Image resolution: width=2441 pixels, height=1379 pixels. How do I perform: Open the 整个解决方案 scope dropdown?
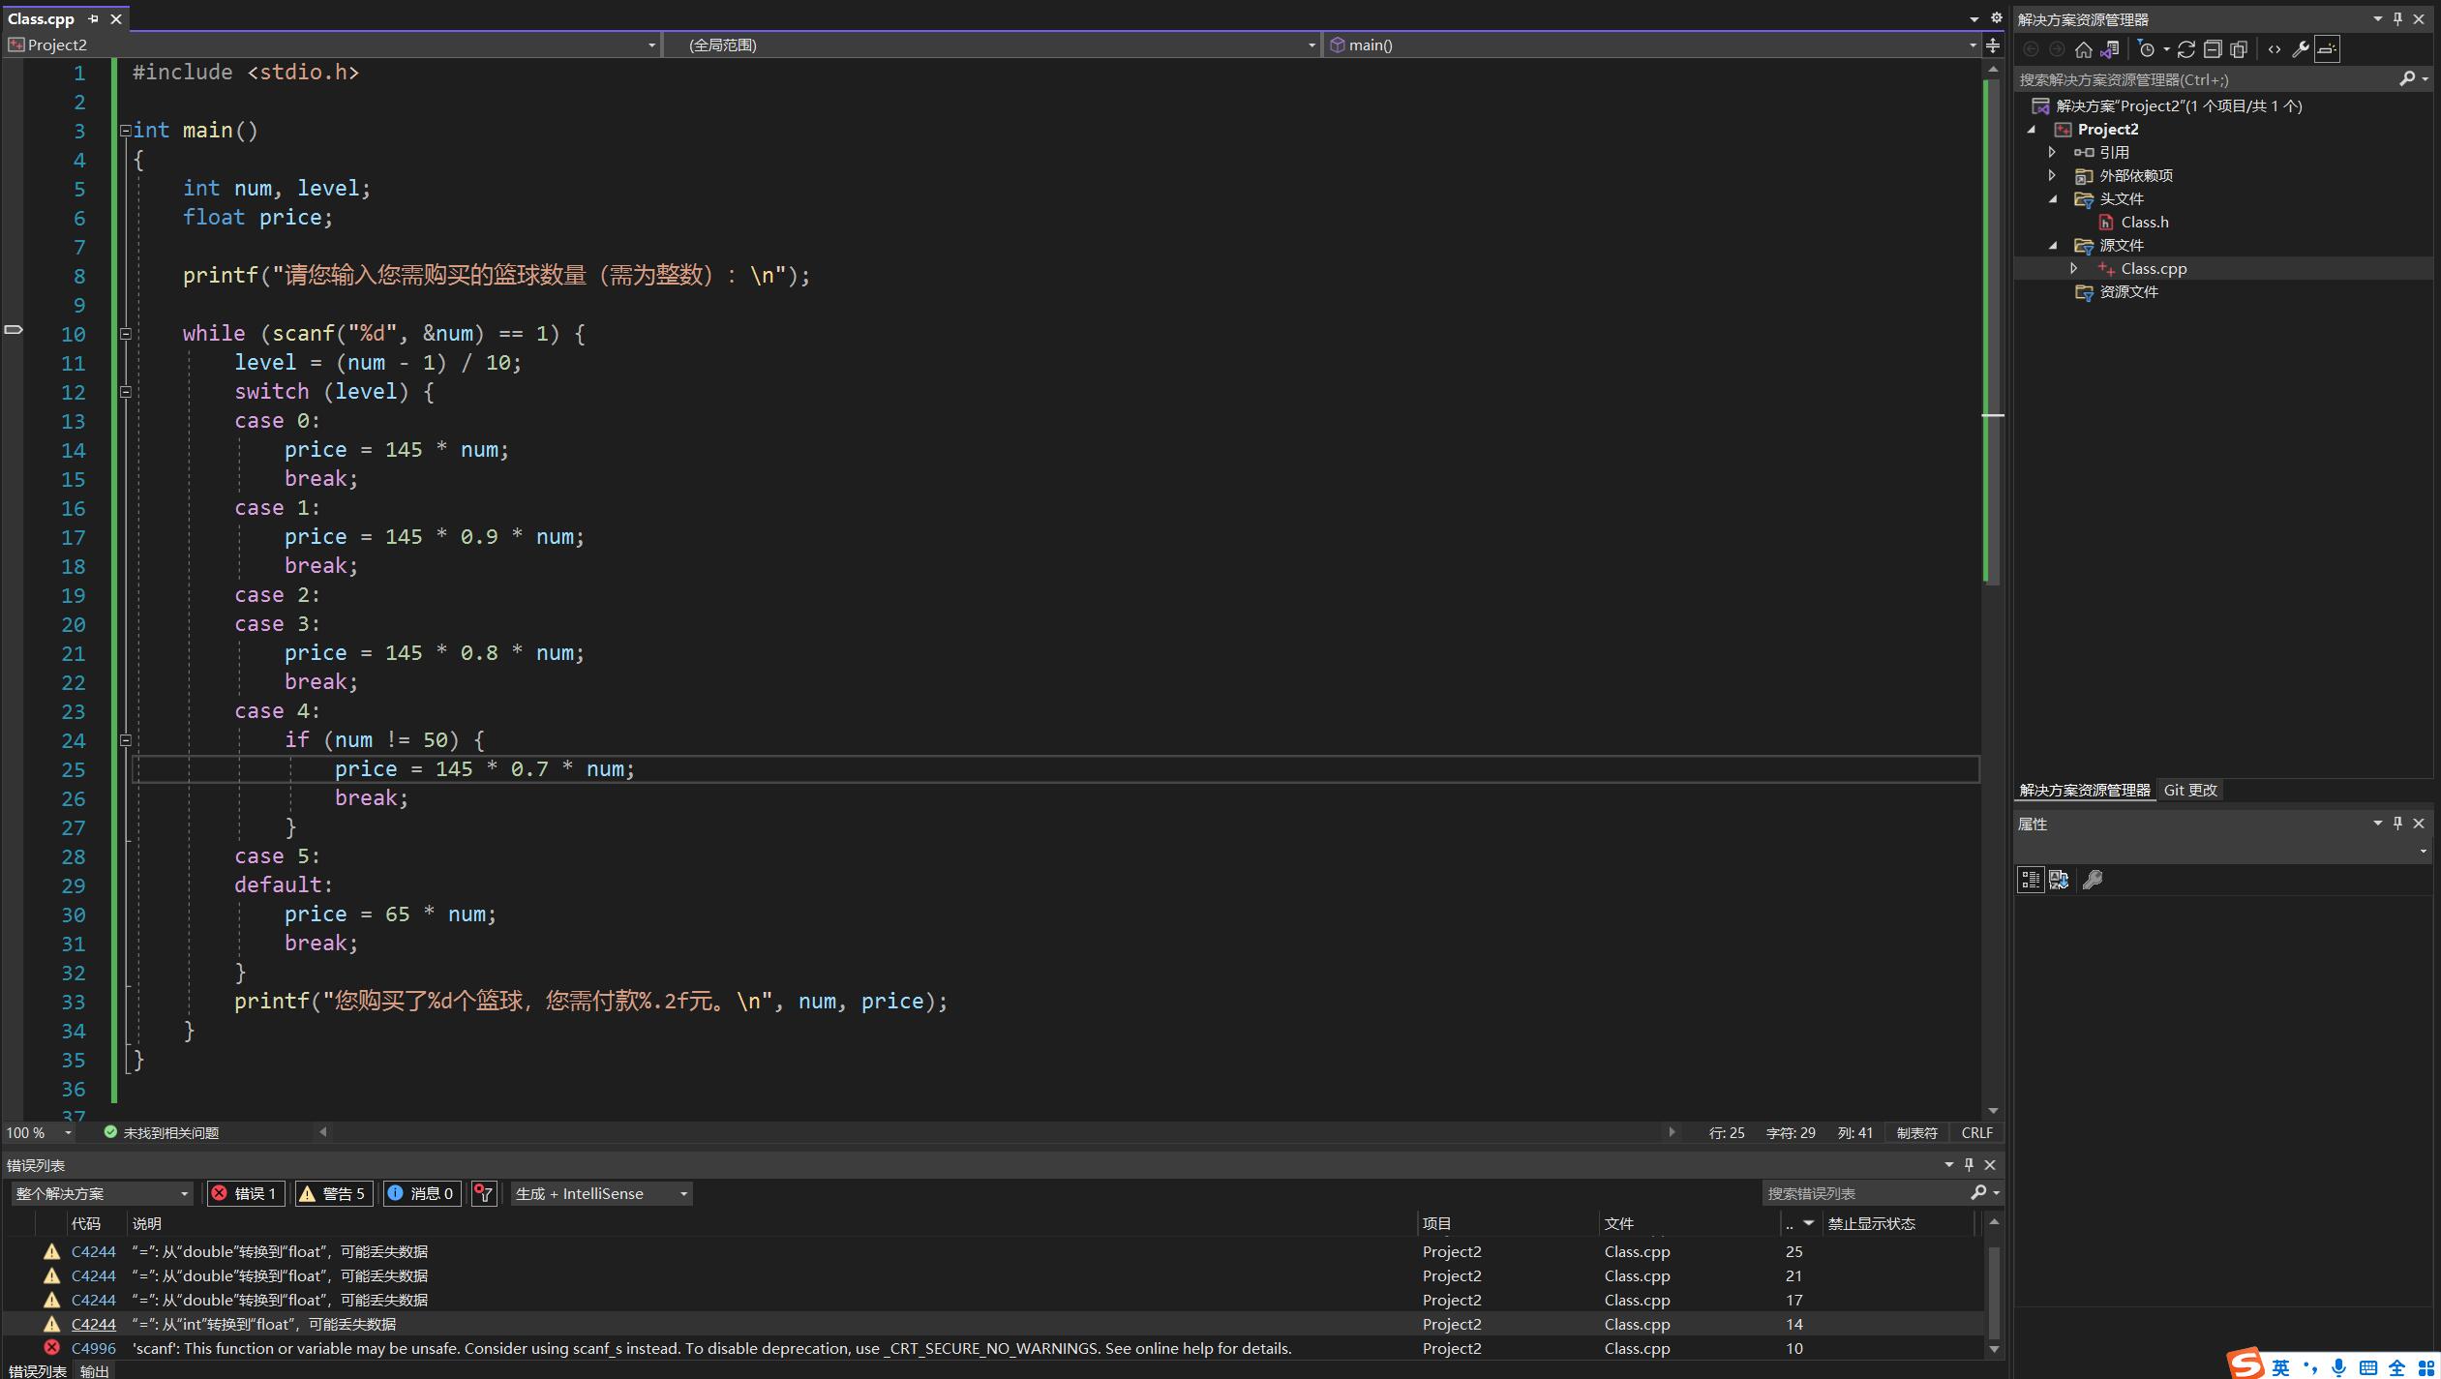click(x=102, y=1193)
